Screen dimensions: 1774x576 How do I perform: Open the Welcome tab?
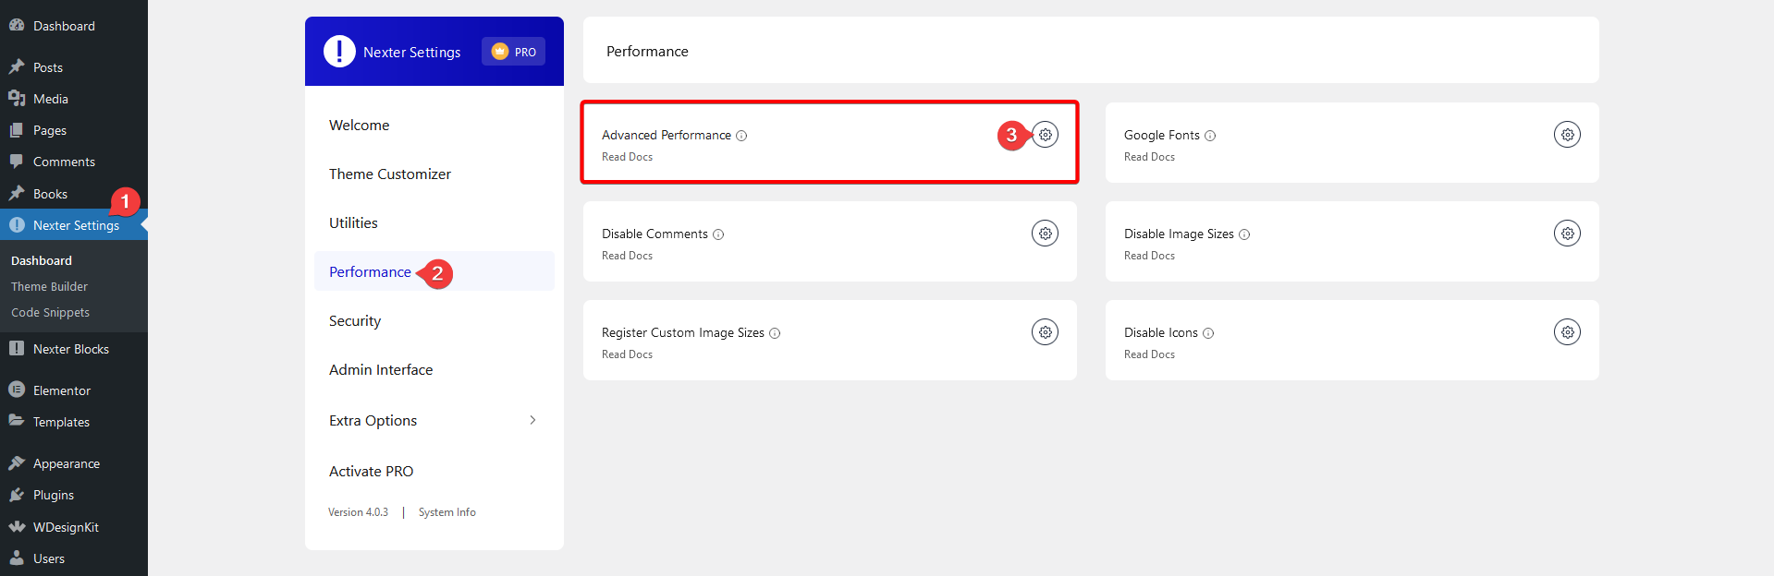[x=434, y=126]
